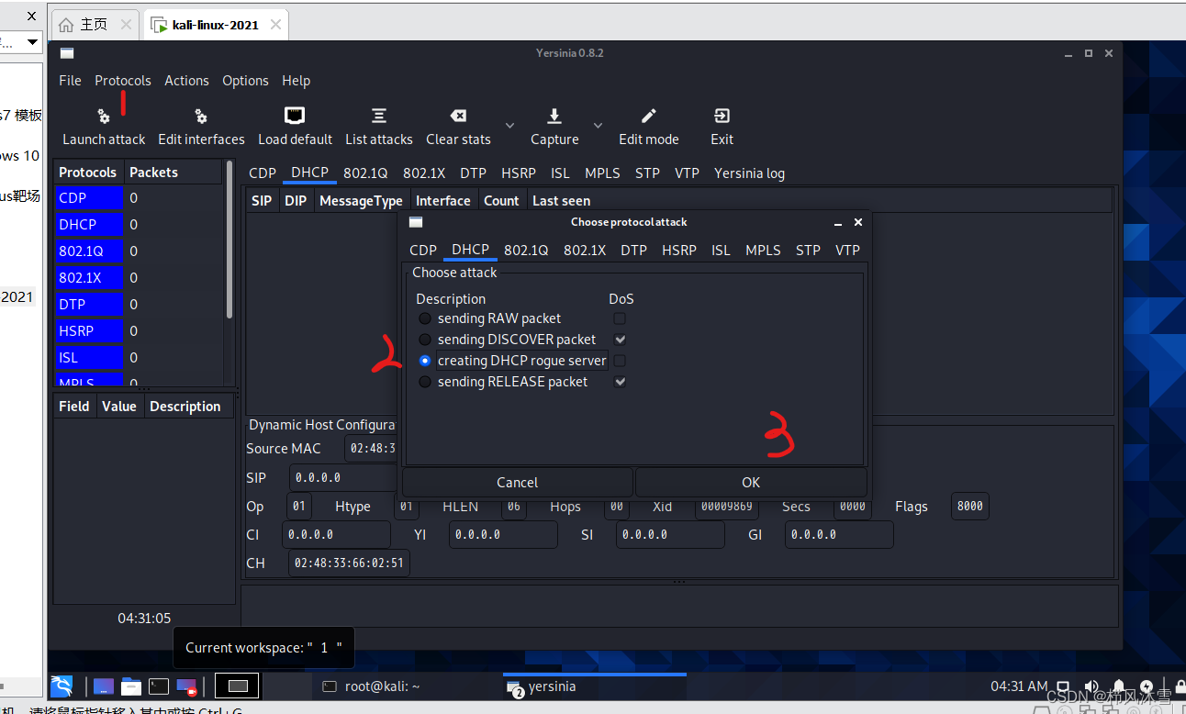1186x714 pixels.
Task: Open the Protocols menu
Action: (x=123, y=81)
